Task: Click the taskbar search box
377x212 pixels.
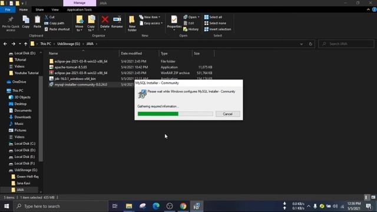Action: pyautogui.click(x=61, y=206)
